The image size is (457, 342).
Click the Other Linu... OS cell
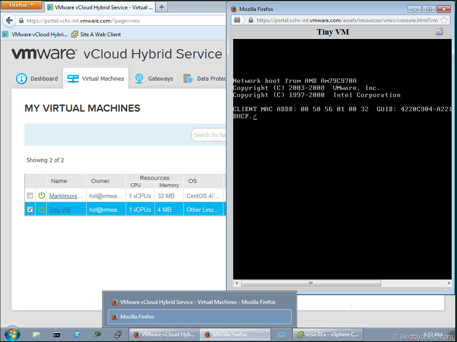[x=203, y=210]
